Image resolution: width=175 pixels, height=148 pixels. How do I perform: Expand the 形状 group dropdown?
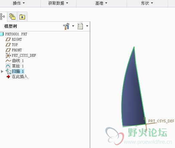pos(147,3)
